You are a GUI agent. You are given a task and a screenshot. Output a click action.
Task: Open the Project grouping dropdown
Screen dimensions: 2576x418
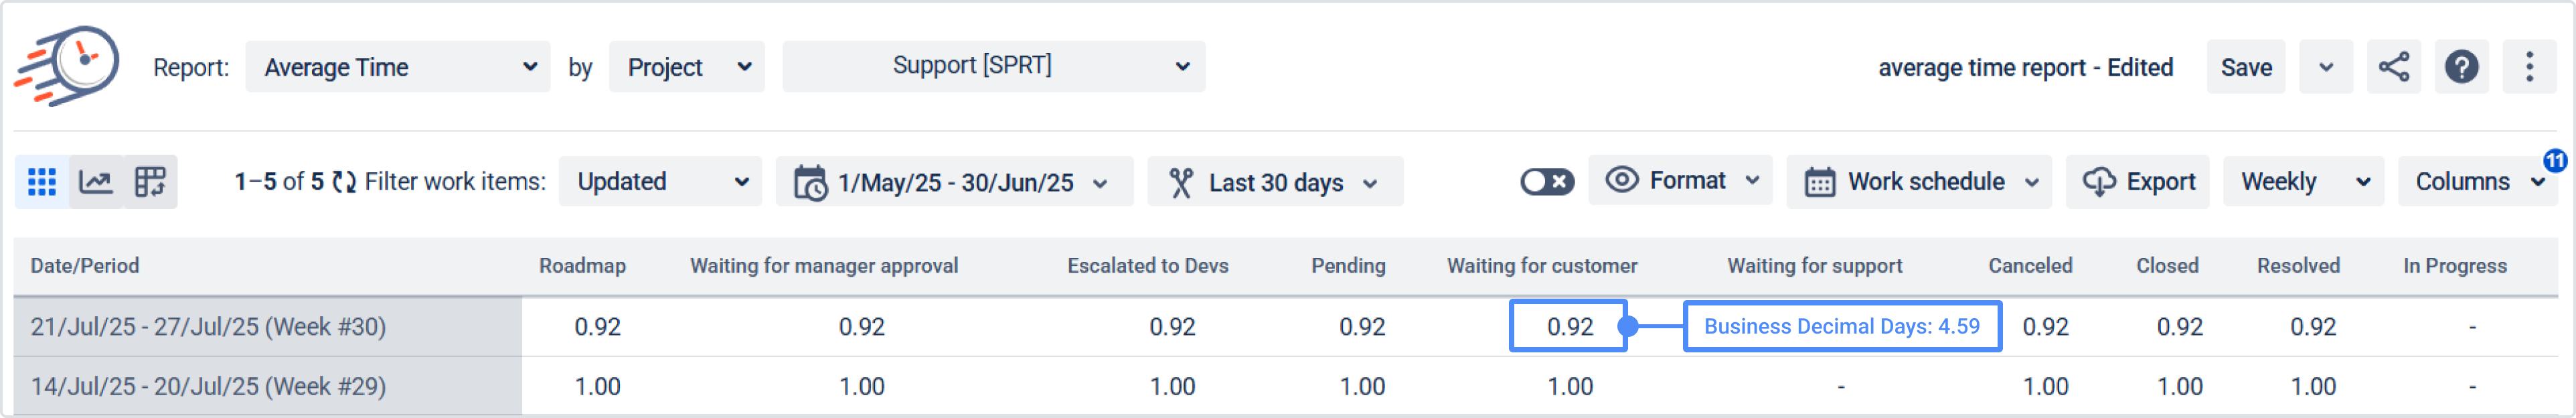pos(687,67)
